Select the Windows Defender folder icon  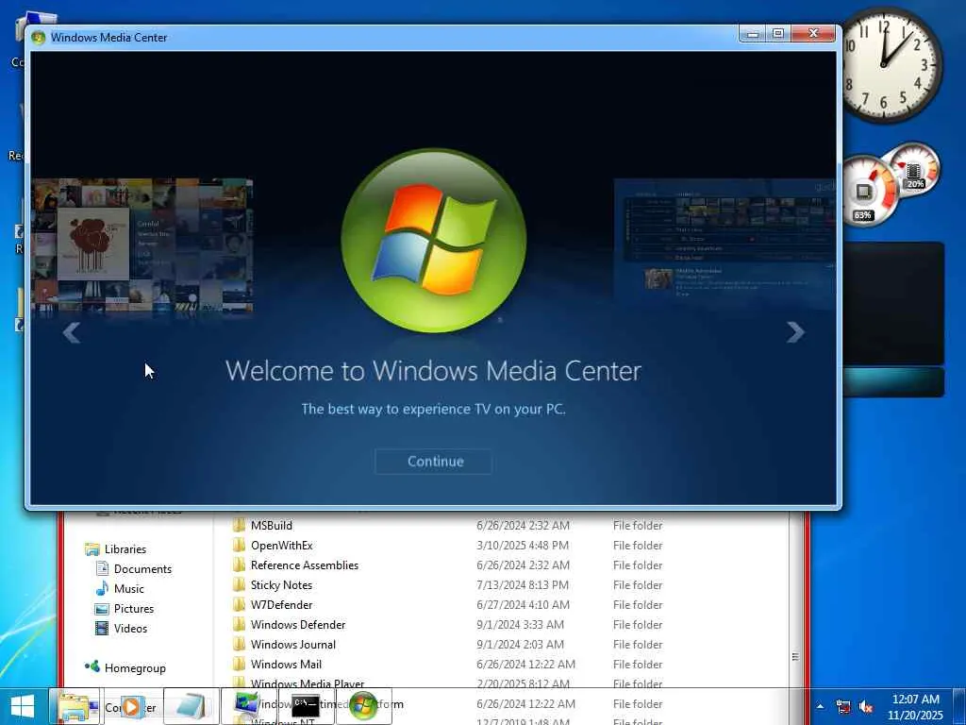click(x=239, y=624)
